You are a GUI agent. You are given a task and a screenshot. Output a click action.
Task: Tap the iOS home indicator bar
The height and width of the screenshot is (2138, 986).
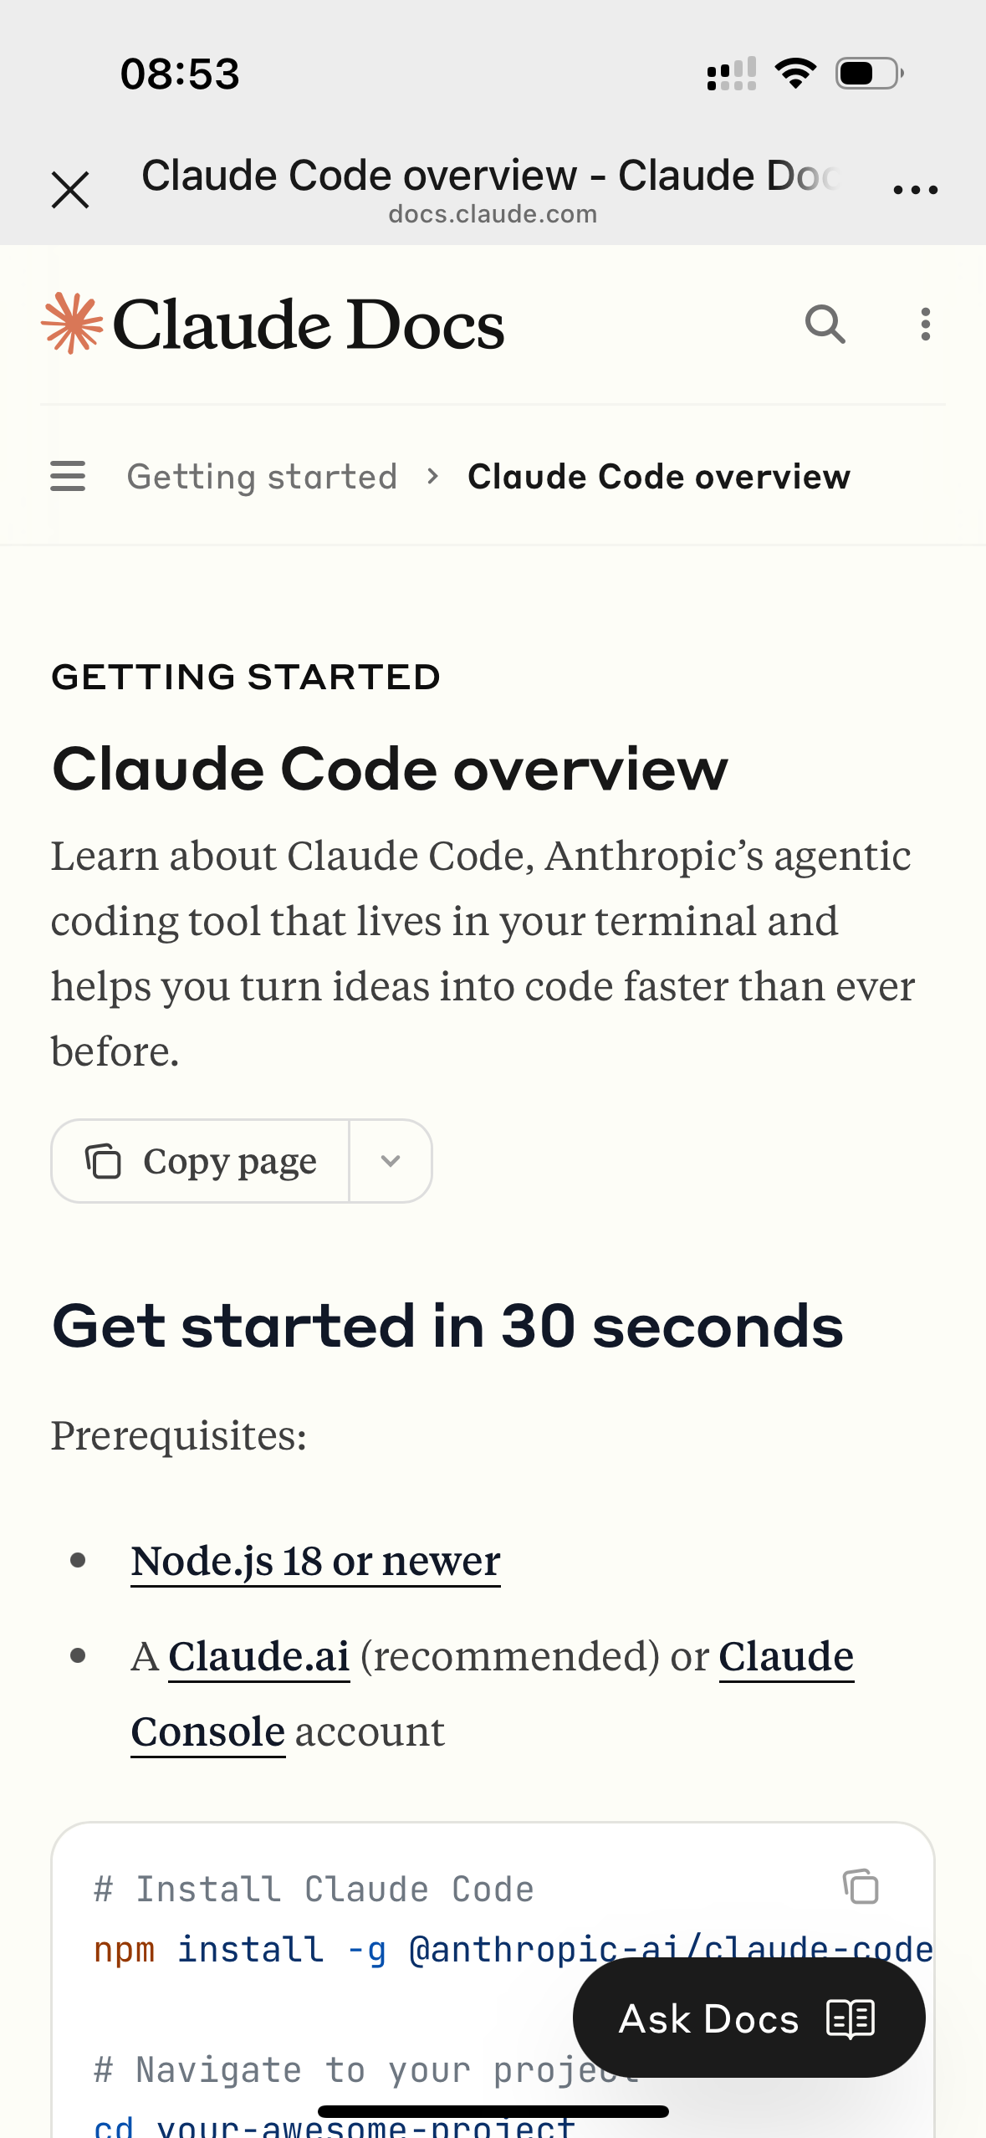pyautogui.click(x=493, y=2111)
